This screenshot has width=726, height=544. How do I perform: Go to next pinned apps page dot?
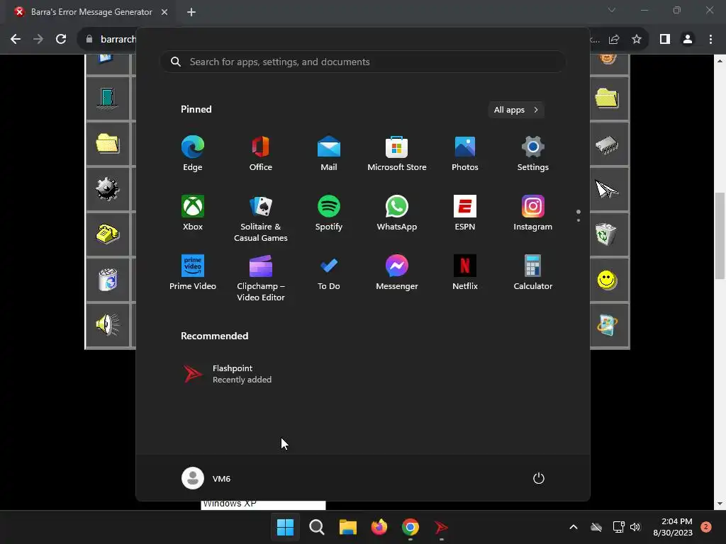point(579,221)
